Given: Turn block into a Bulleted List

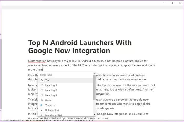Looking at the screenshot, I should click(x=65, y=110).
